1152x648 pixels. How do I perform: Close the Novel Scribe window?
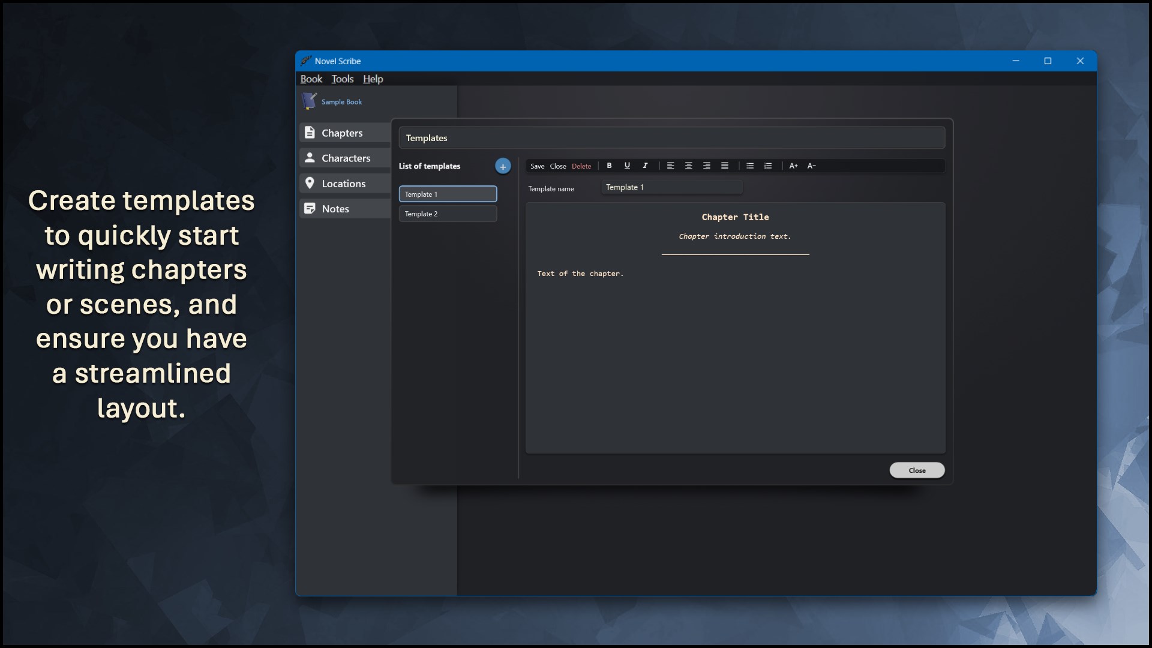1080,61
